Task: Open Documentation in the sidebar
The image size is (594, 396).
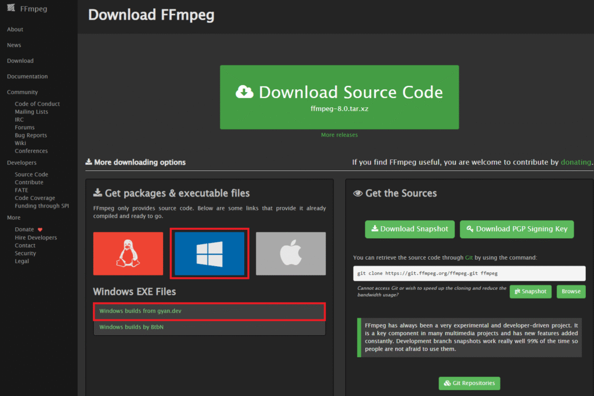Action: (x=27, y=77)
